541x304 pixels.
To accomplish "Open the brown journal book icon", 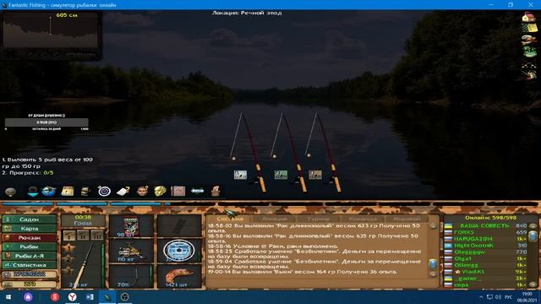I will pos(178,191).
